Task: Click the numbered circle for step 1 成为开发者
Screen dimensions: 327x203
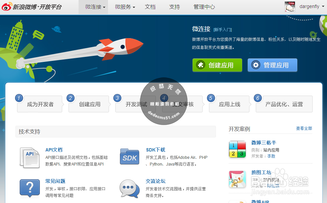Action: [19, 98]
